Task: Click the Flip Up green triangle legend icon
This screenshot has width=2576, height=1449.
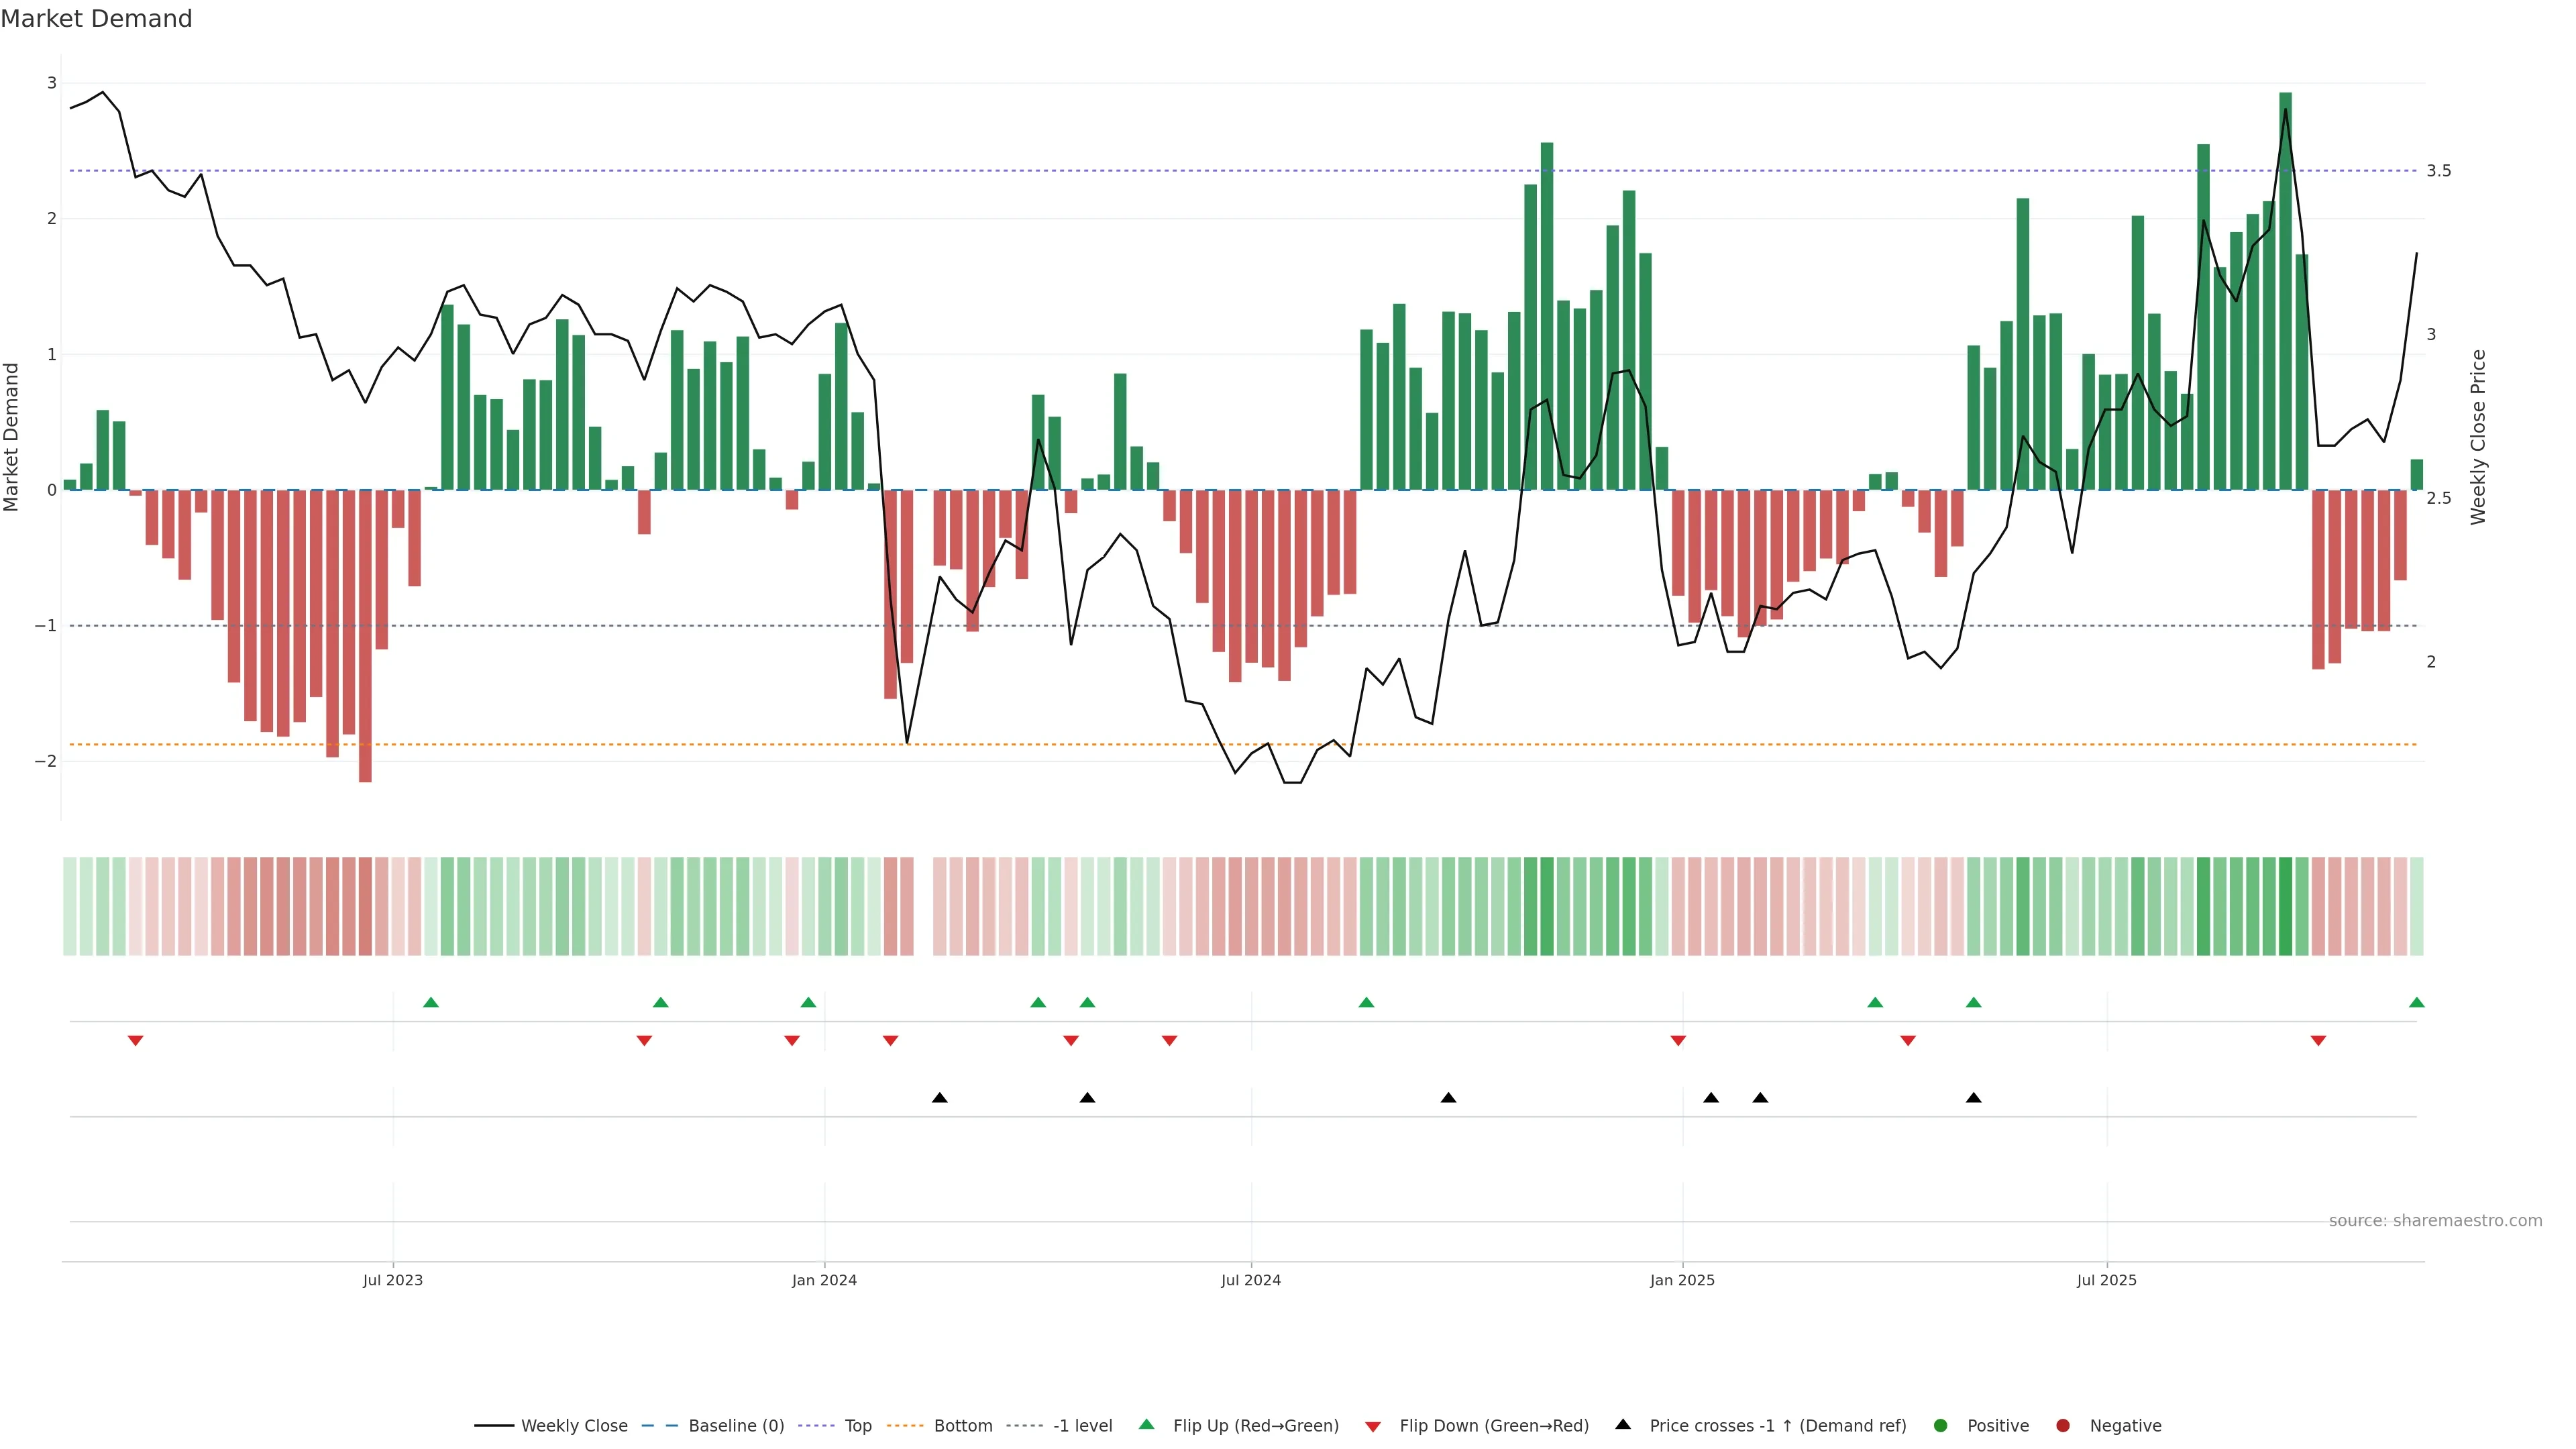Action: pyautogui.click(x=1146, y=1424)
